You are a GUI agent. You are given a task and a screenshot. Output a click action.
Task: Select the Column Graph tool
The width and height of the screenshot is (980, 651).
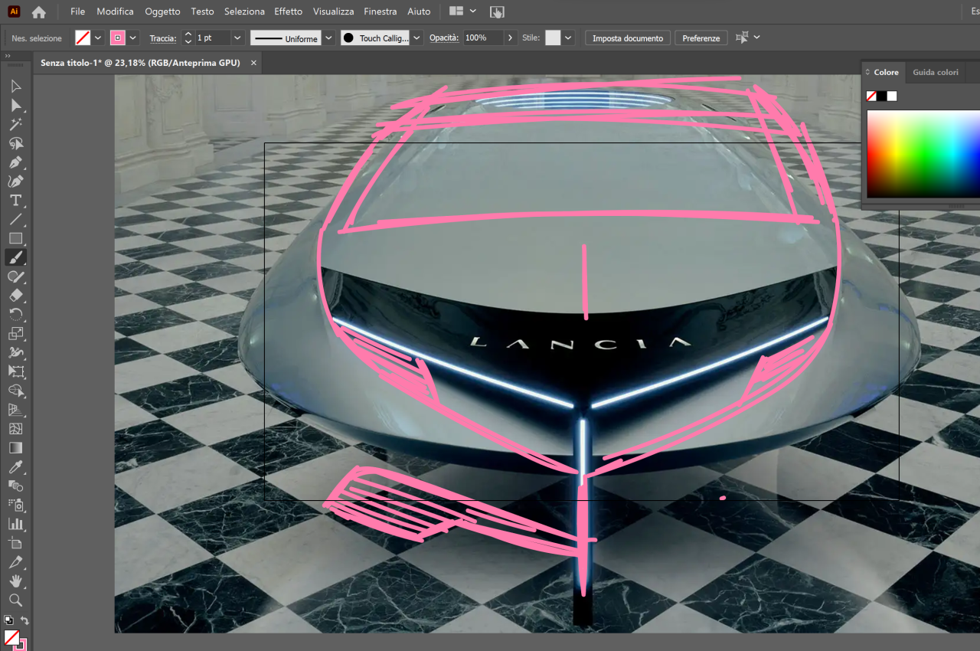click(x=15, y=525)
